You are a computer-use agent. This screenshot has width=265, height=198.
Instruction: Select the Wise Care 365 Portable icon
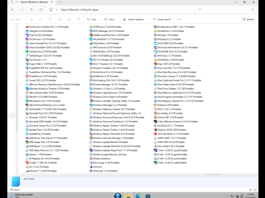pos(155,68)
